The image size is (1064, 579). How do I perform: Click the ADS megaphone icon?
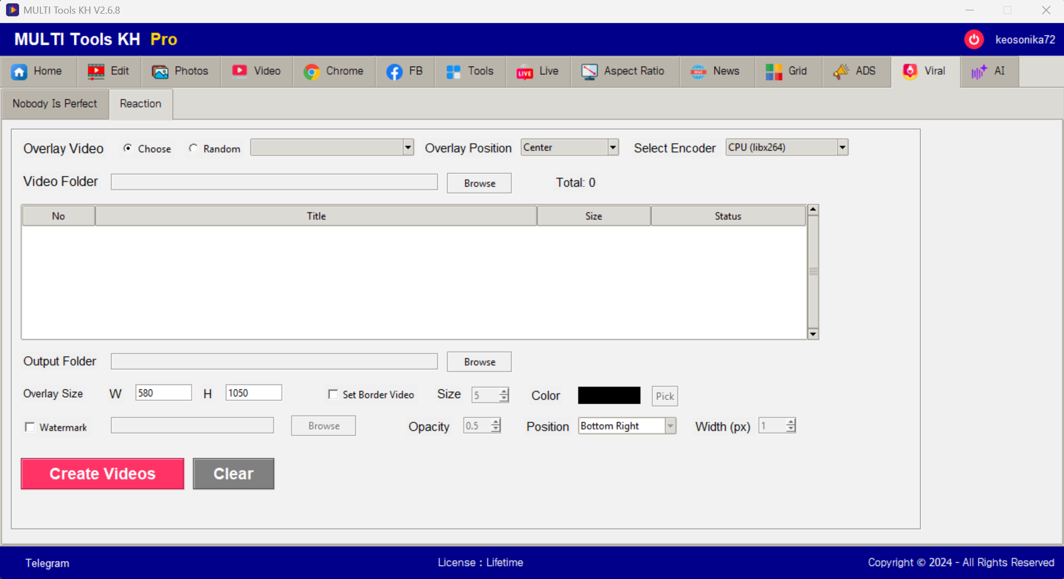tap(841, 72)
